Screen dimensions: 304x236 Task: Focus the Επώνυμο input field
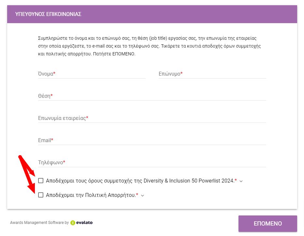(212, 74)
